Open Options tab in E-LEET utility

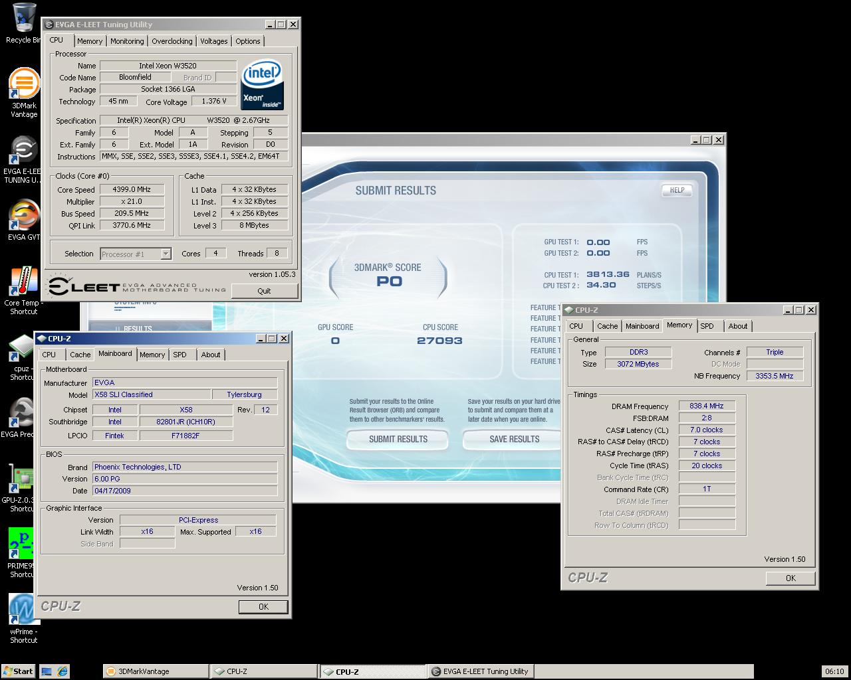248,41
